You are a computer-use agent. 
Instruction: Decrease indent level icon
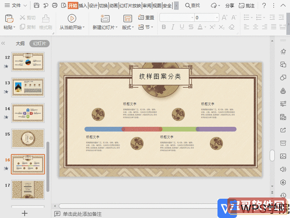(x=272, y=17)
